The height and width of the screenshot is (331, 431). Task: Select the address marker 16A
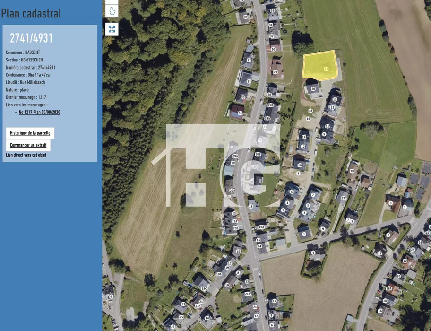[x=261, y=227]
